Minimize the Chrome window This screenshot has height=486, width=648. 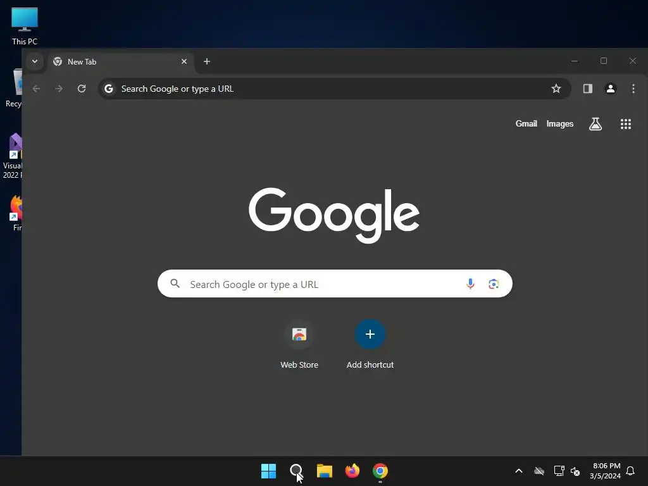(x=575, y=61)
